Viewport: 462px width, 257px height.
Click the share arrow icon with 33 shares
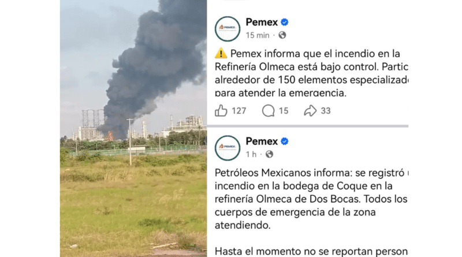[310, 111]
